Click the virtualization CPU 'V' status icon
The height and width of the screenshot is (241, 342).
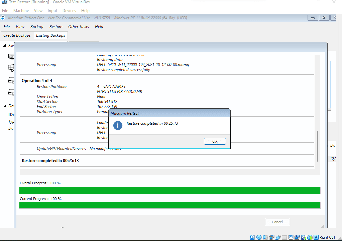click(x=304, y=237)
